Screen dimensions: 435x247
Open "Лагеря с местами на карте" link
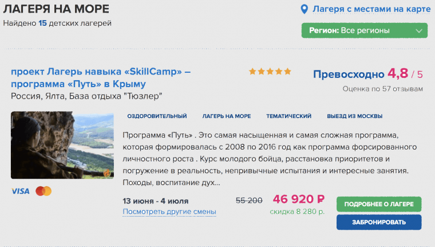pos(371,9)
